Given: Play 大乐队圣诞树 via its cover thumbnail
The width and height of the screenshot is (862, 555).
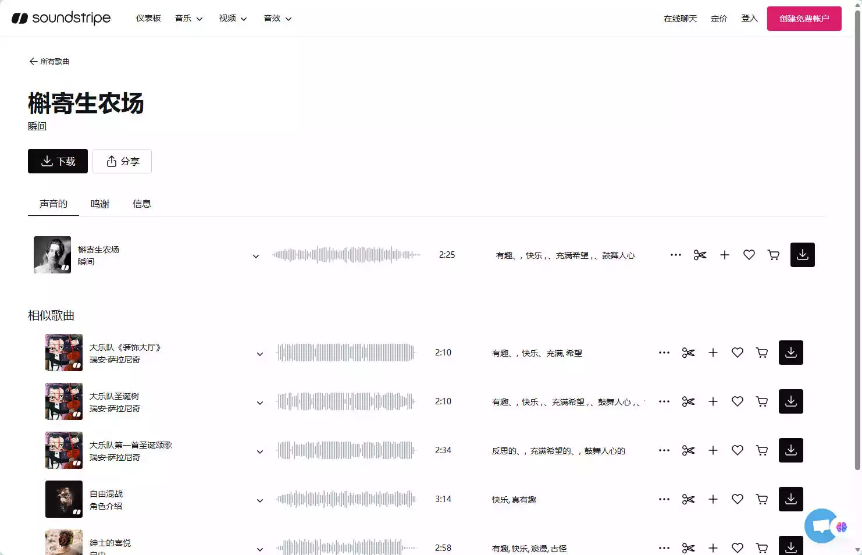Looking at the screenshot, I should point(64,401).
